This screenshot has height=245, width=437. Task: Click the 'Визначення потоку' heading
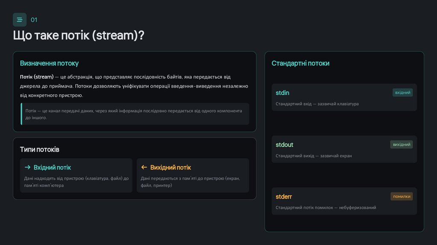[x=49, y=63]
